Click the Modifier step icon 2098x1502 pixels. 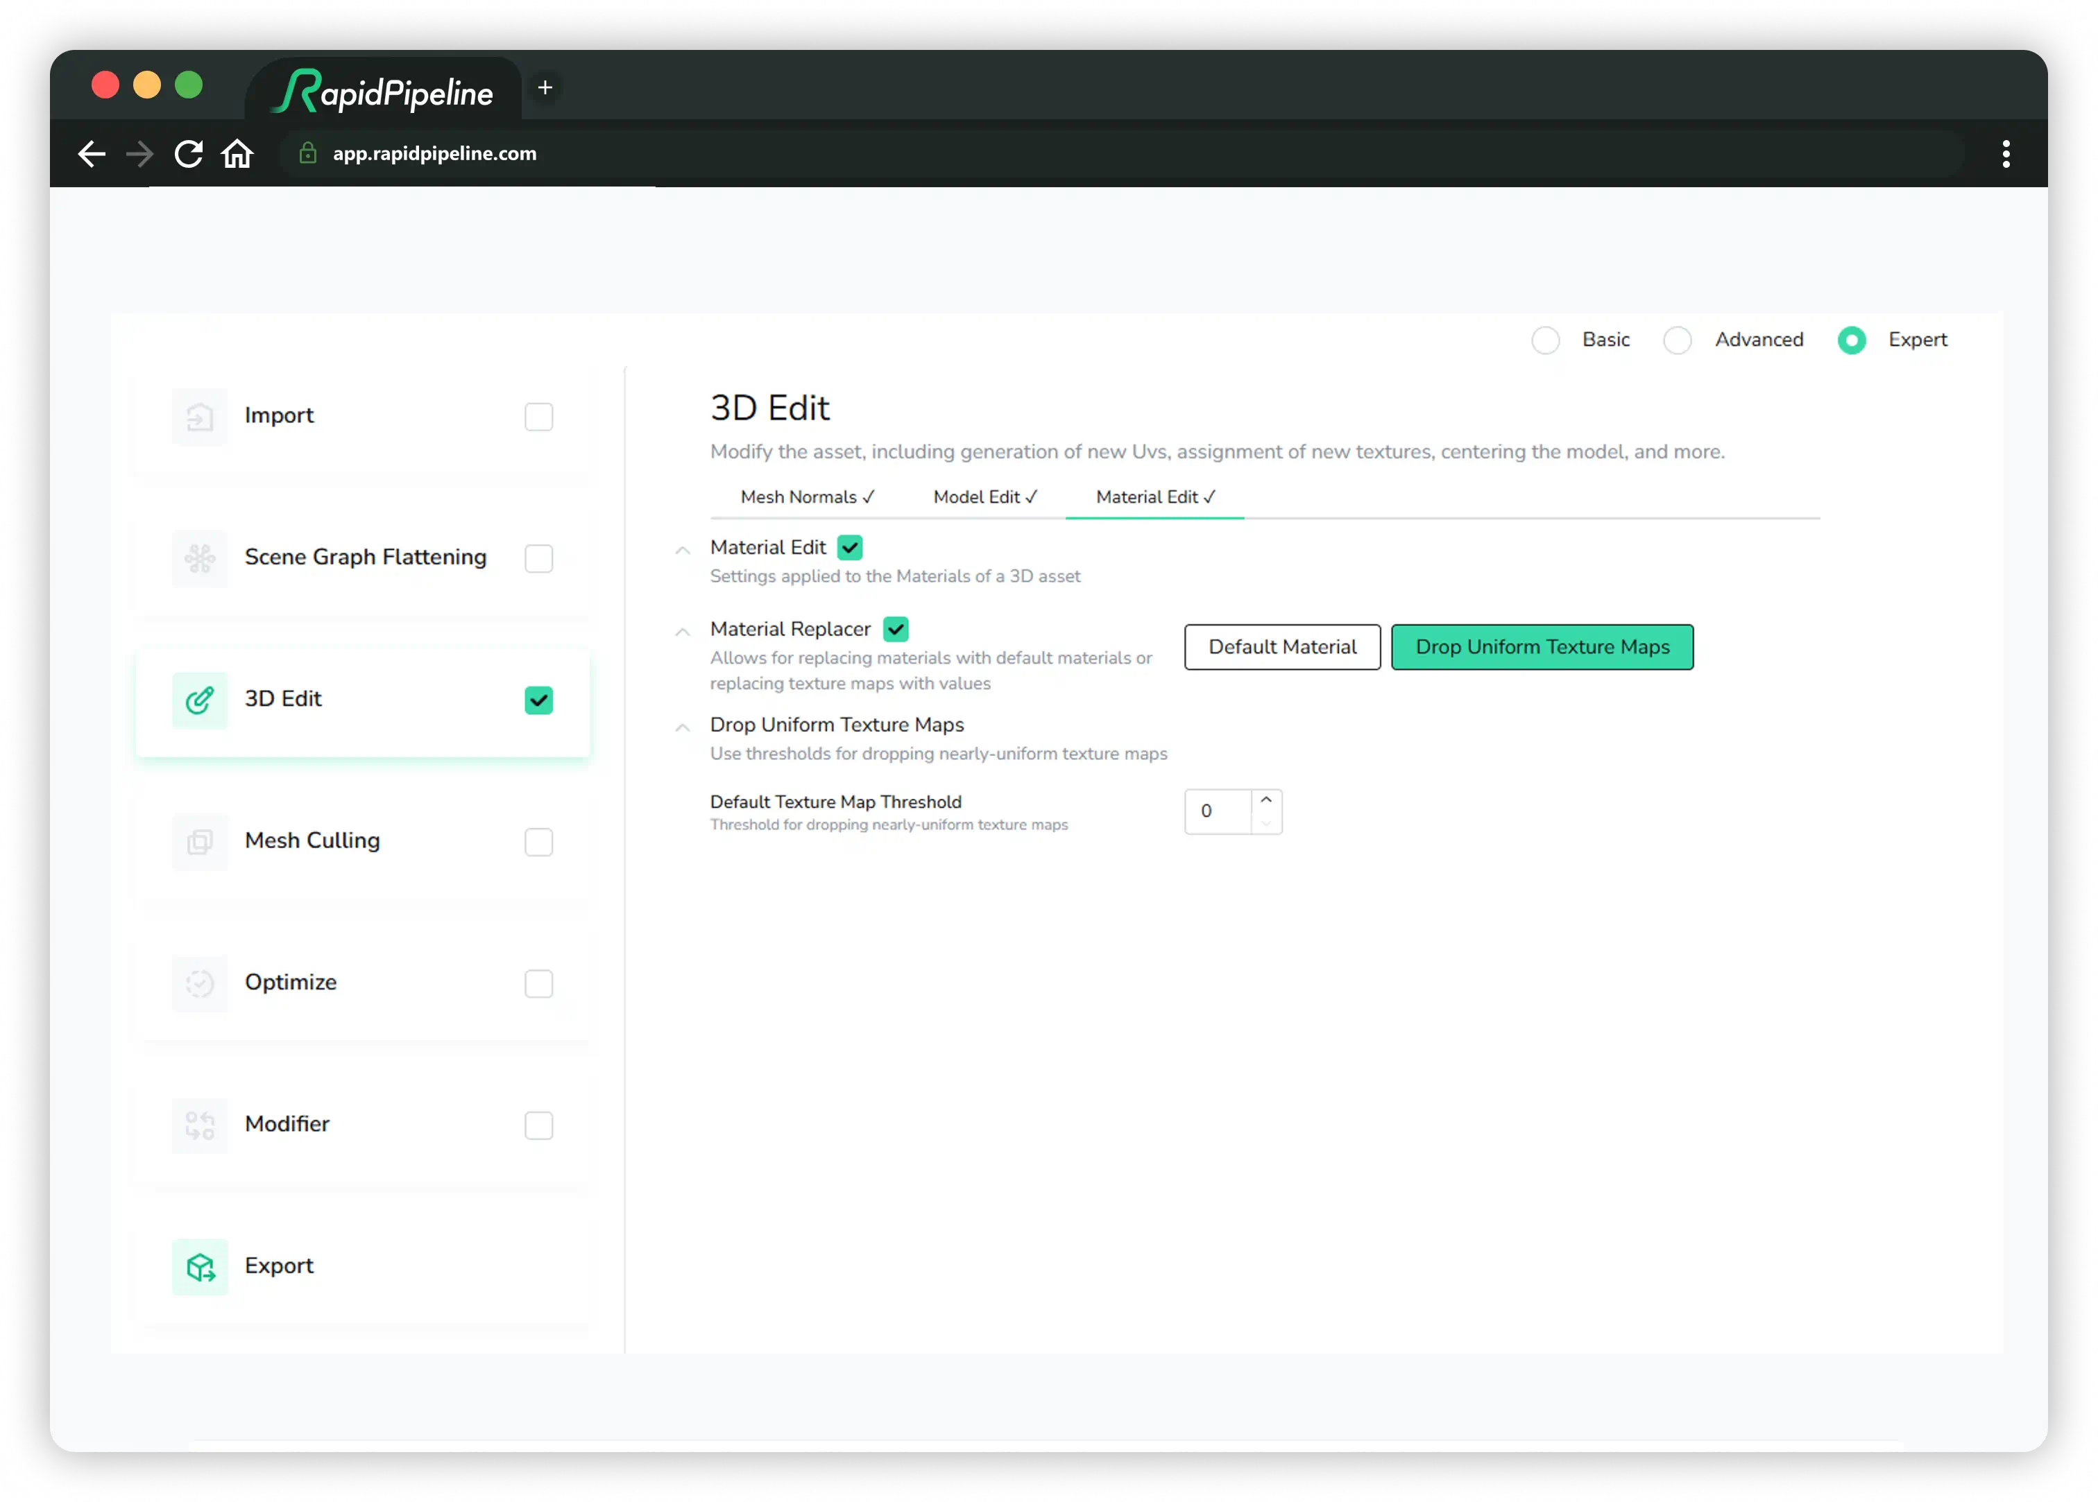(x=200, y=1125)
